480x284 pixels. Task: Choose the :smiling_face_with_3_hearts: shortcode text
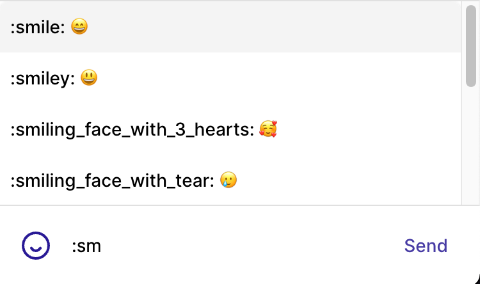pyautogui.click(x=132, y=130)
